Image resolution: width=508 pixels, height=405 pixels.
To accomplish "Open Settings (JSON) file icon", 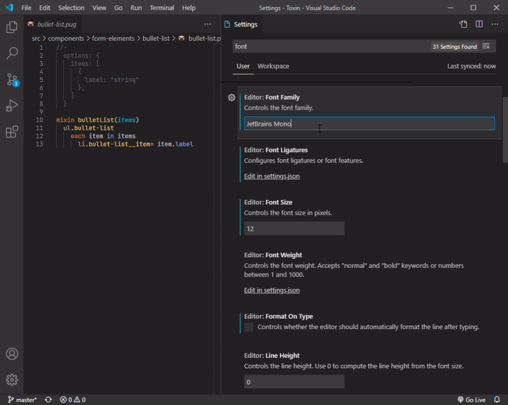I will pos(464,24).
